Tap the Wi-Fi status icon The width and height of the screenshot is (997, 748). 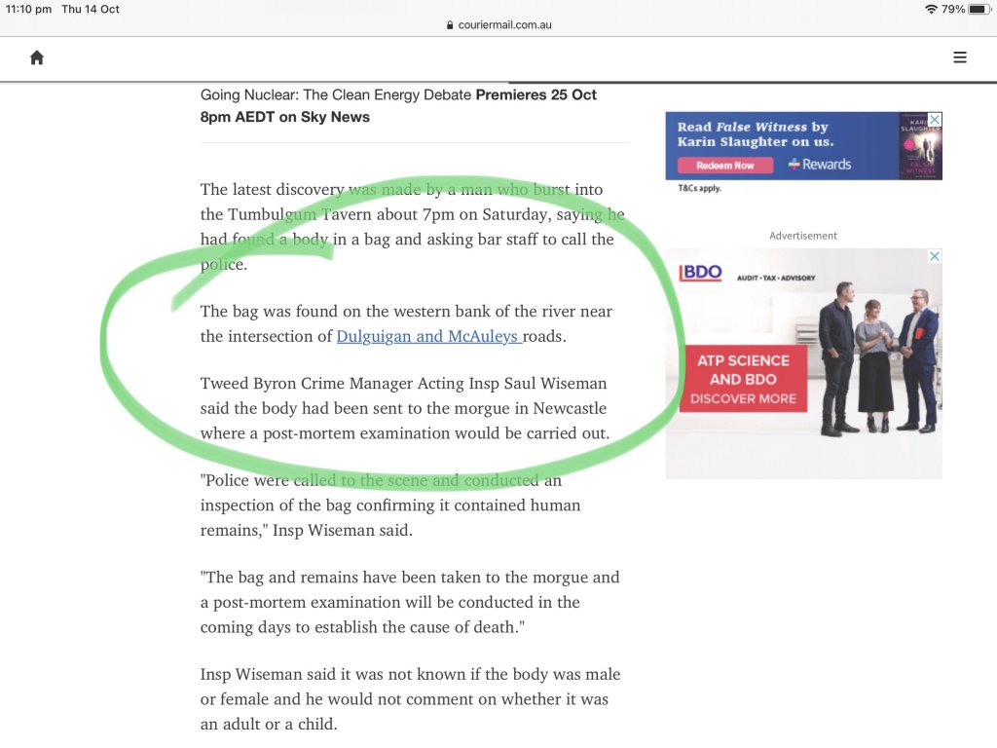(931, 9)
